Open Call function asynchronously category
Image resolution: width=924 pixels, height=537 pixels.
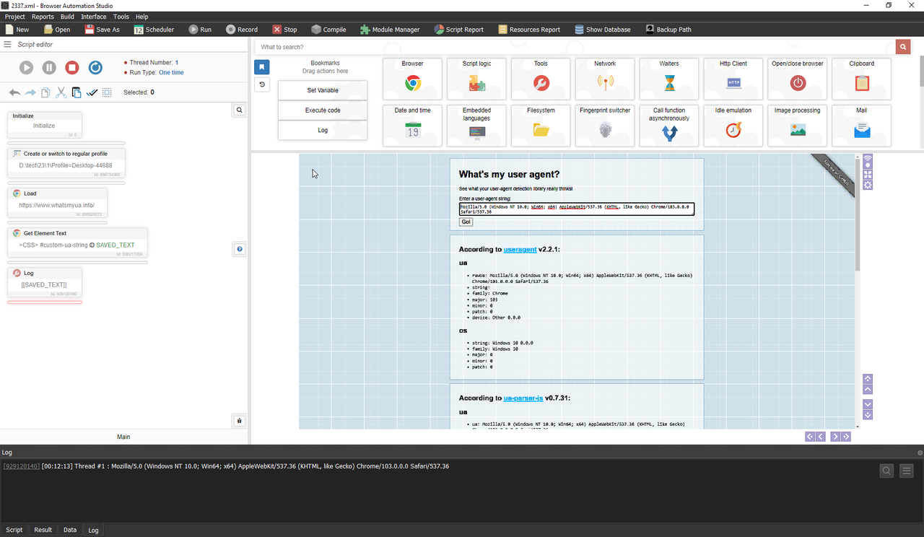click(x=669, y=126)
